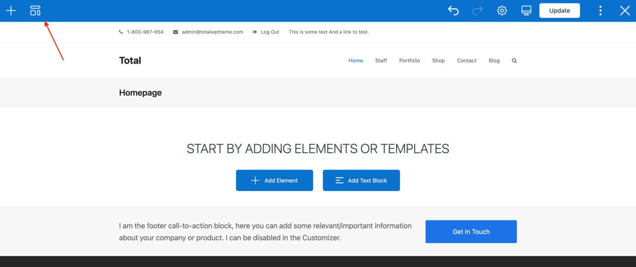Visit the Blog menu item
Screen dimensions: 636x267
[x=494, y=61]
